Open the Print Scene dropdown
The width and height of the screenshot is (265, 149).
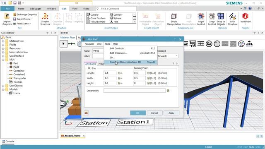[30, 24]
